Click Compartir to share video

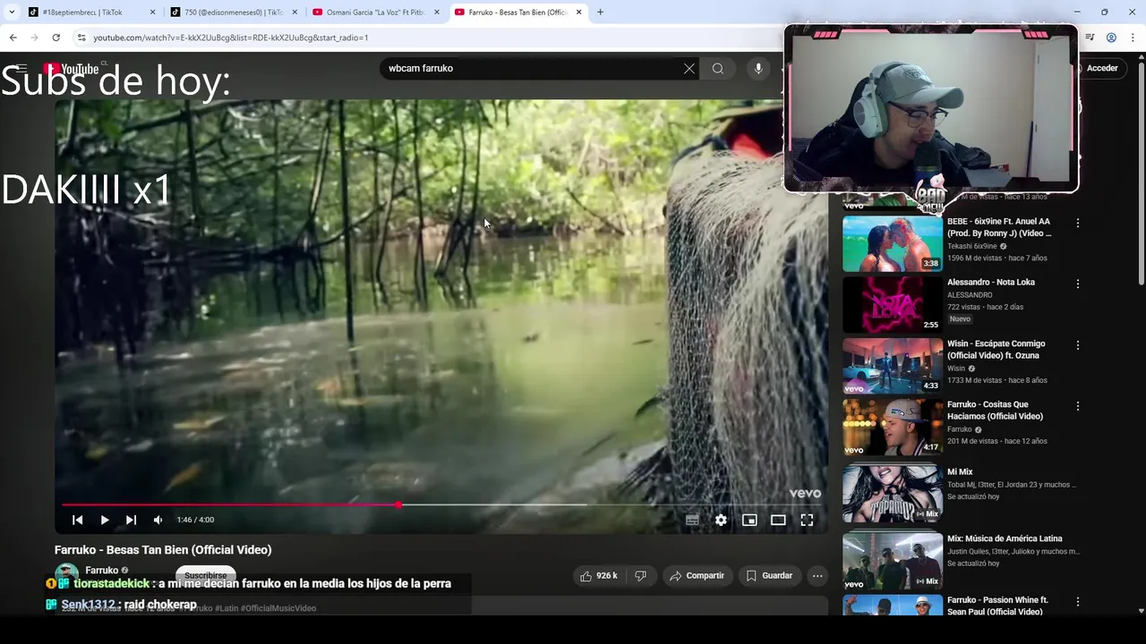tap(697, 576)
